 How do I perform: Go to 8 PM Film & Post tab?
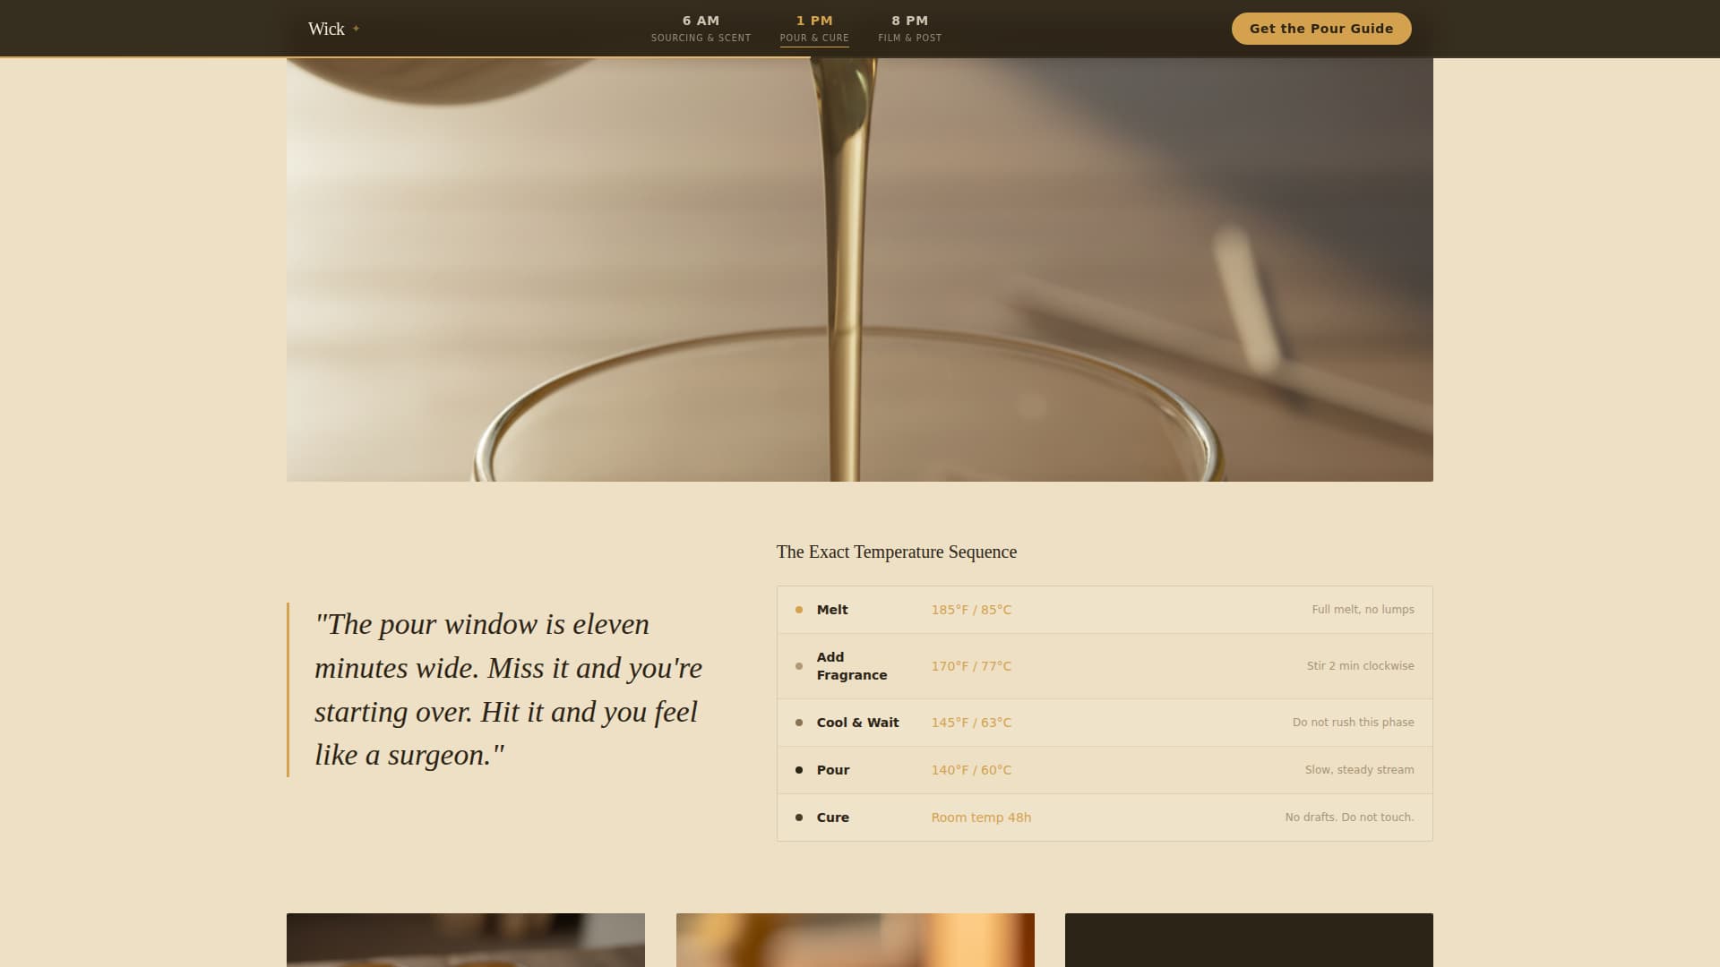click(x=909, y=29)
